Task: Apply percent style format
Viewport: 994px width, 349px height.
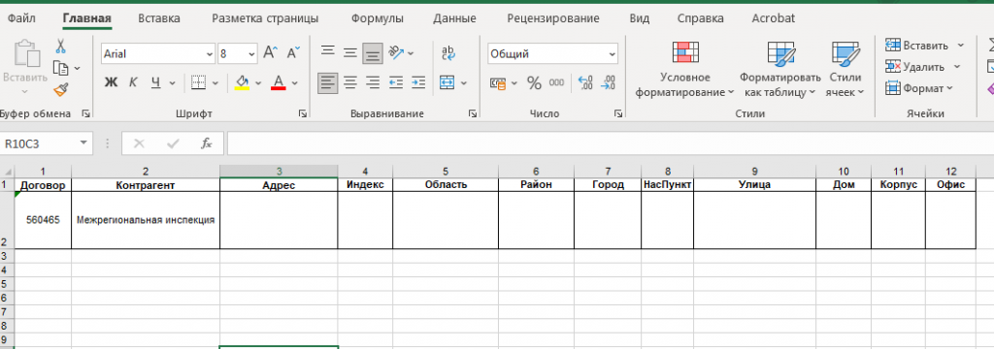Action: [x=535, y=83]
